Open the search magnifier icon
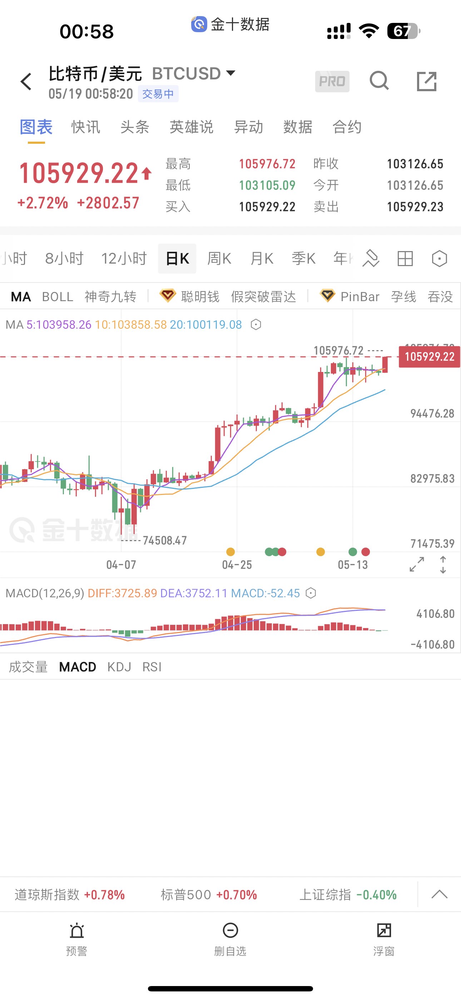This screenshot has height=1000, width=461. (x=379, y=81)
